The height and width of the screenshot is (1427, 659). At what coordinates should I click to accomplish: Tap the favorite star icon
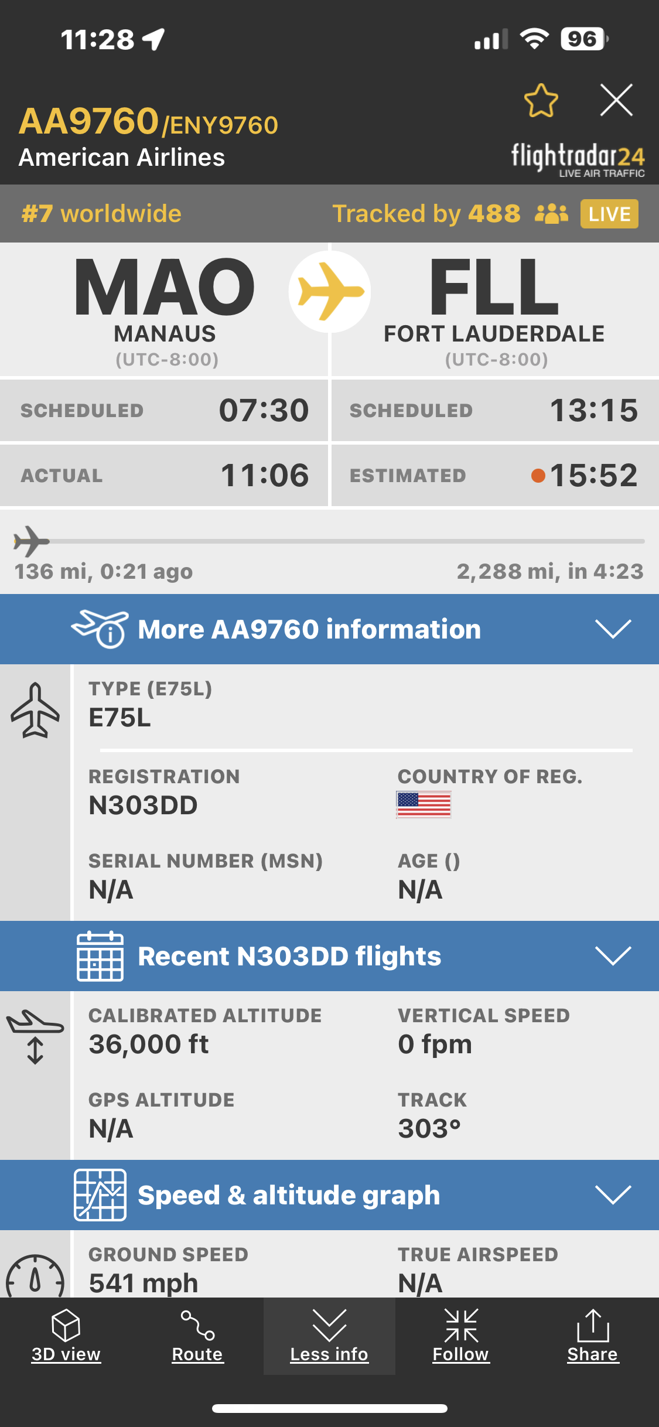point(541,100)
